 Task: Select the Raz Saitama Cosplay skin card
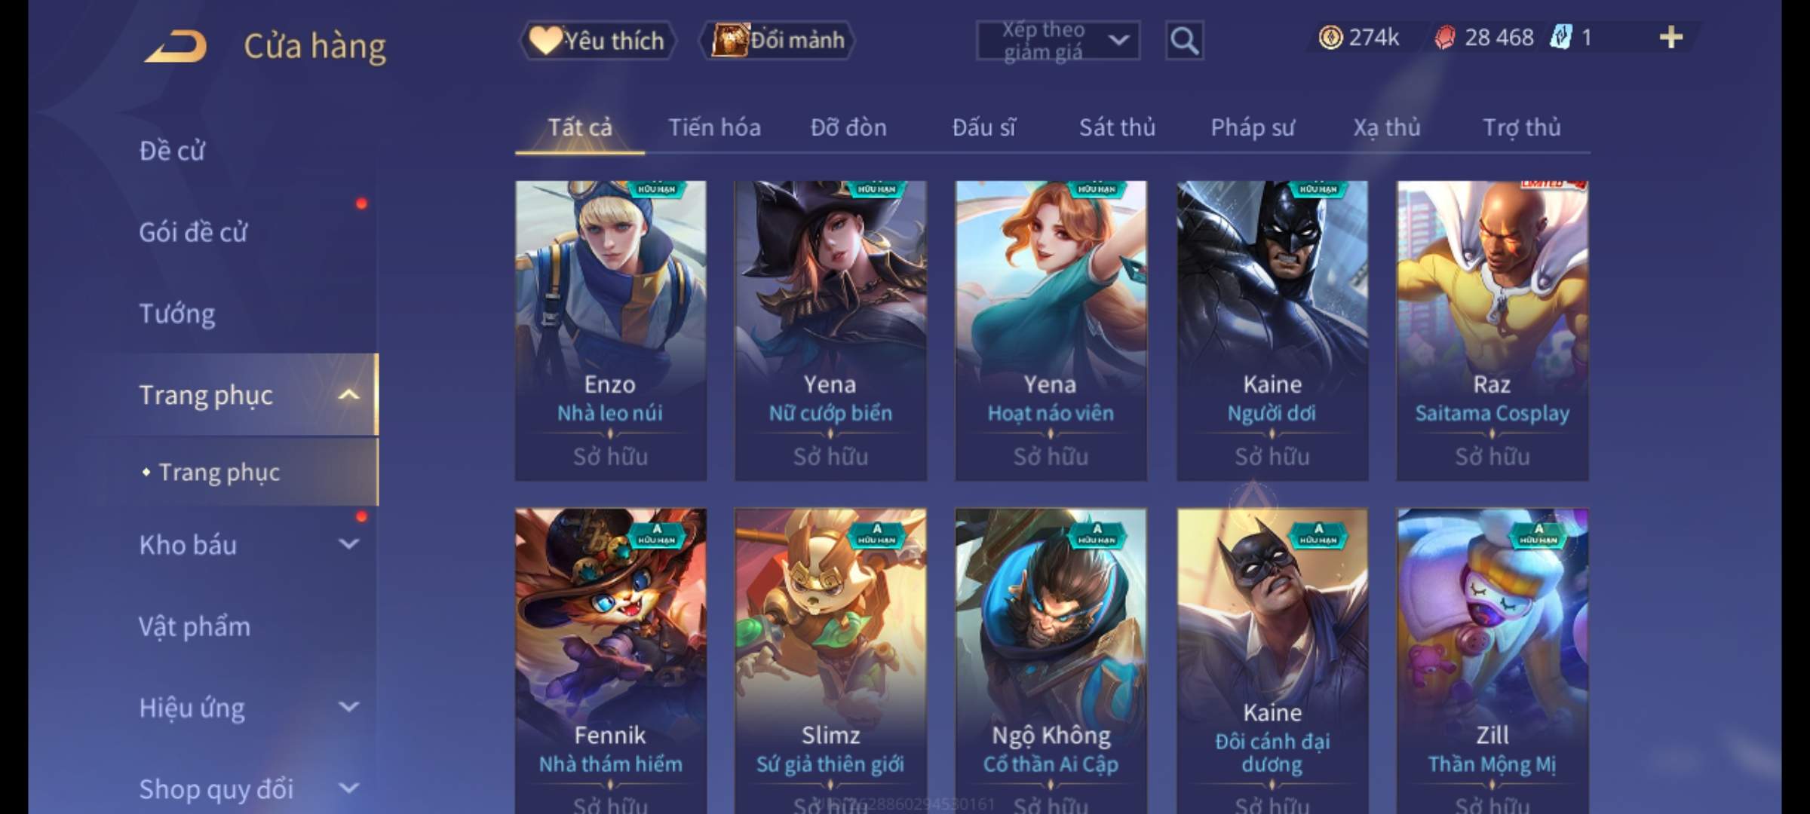pos(1492,330)
